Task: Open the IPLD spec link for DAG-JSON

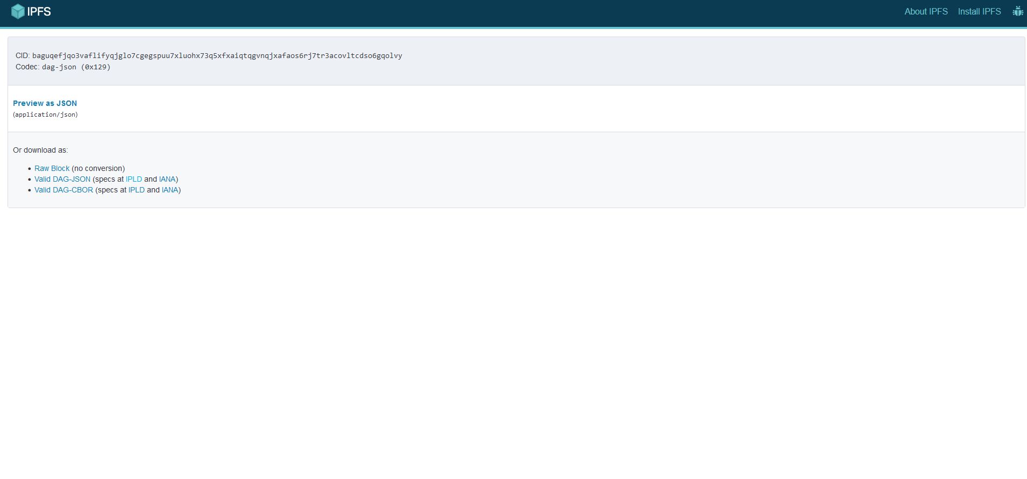Action: pos(134,179)
